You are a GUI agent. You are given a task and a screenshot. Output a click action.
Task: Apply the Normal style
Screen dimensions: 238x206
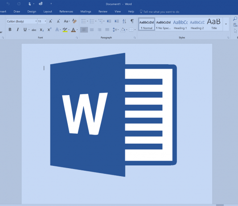[x=147, y=24]
